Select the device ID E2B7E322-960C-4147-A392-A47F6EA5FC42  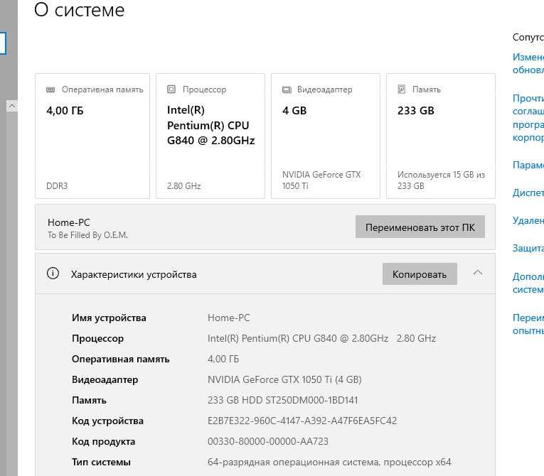pyautogui.click(x=302, y=421)
